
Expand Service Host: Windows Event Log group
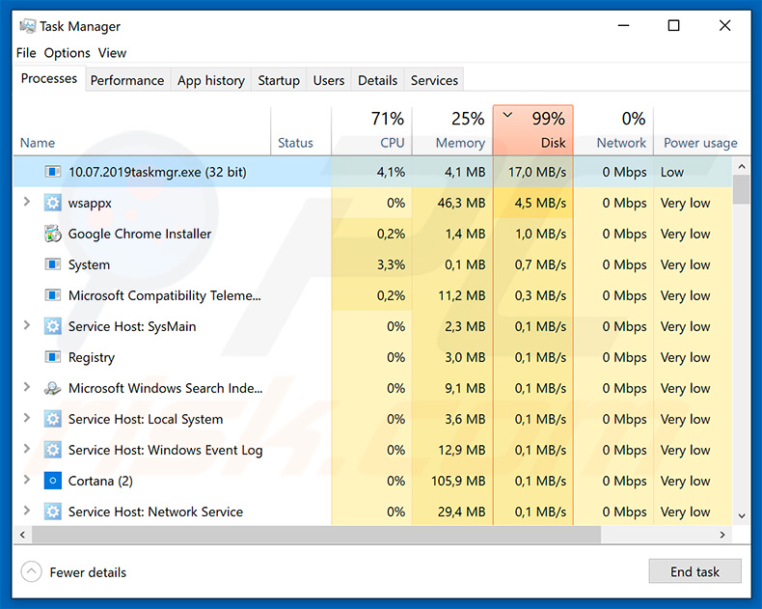(x=27, y=449)
